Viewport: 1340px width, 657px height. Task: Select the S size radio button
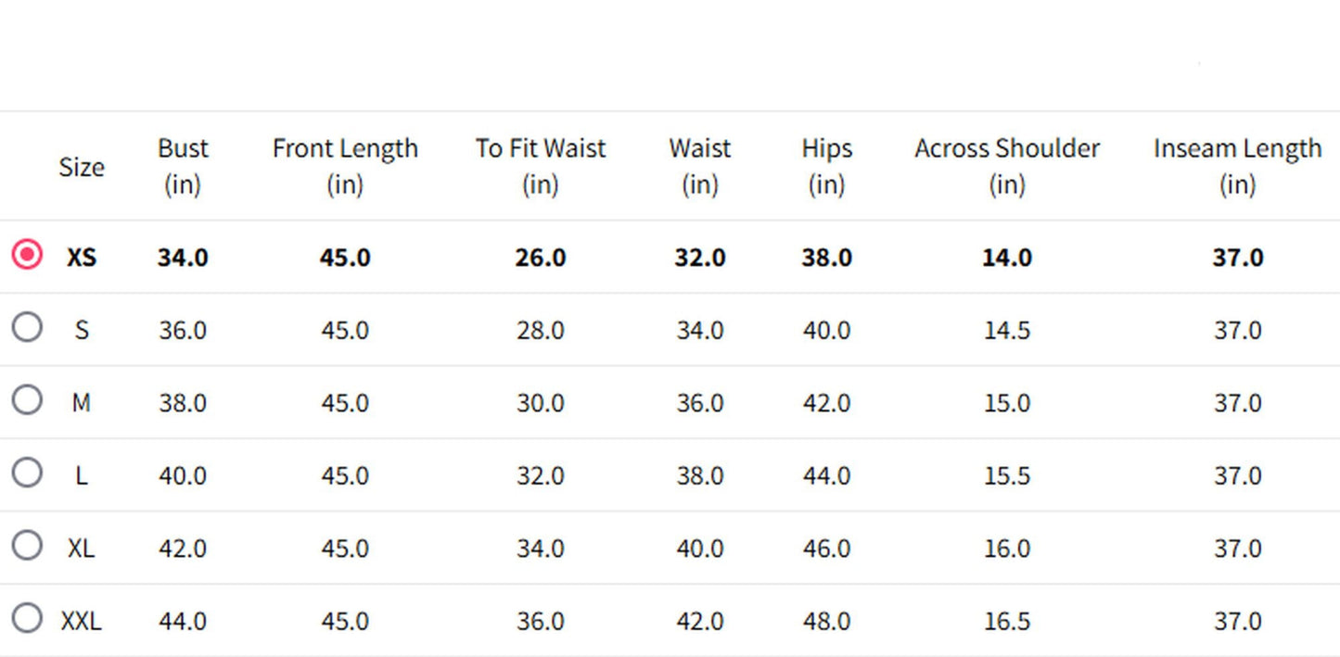point(27,326)
